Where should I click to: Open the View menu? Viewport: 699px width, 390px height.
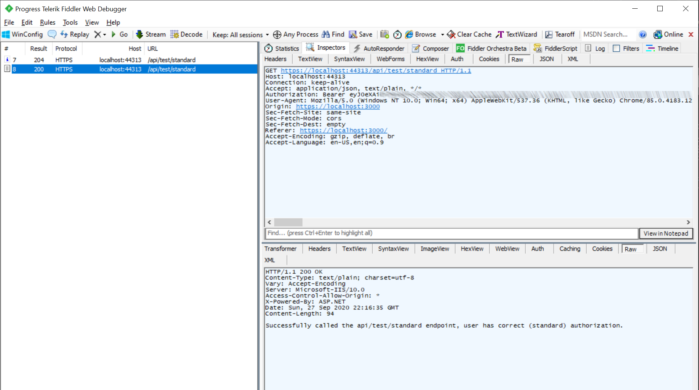point(92,22)
